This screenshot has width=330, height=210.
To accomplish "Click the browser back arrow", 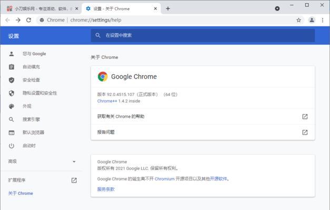I will 8,20.
